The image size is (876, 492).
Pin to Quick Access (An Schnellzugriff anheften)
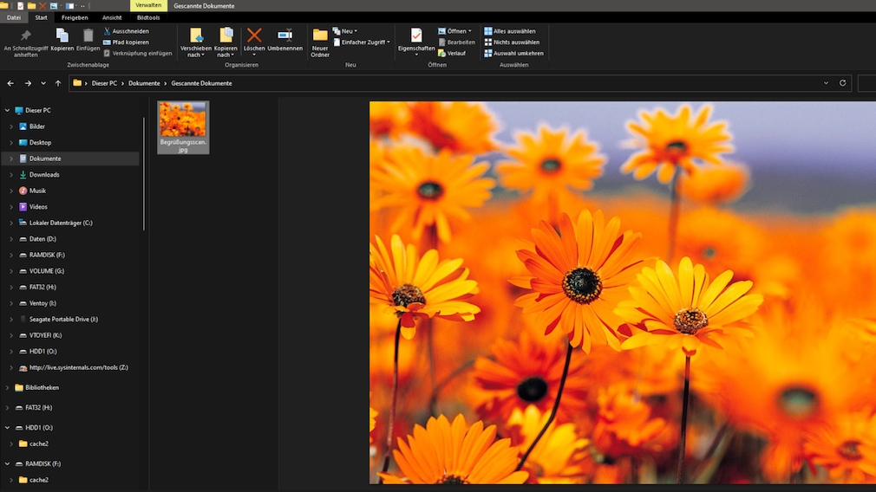coord(26,43)
